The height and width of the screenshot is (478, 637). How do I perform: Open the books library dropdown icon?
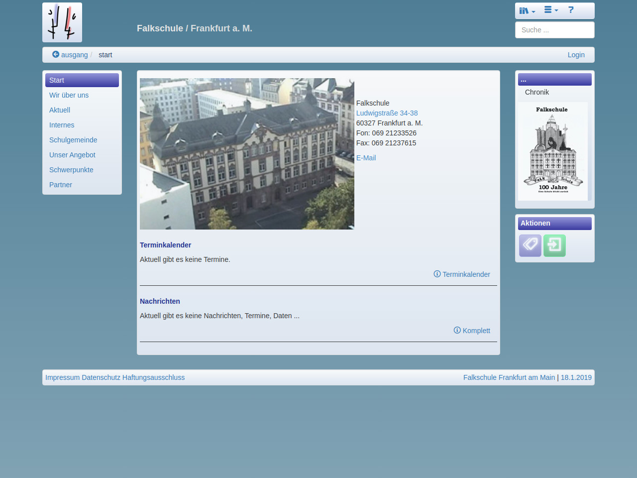[527, 10]
